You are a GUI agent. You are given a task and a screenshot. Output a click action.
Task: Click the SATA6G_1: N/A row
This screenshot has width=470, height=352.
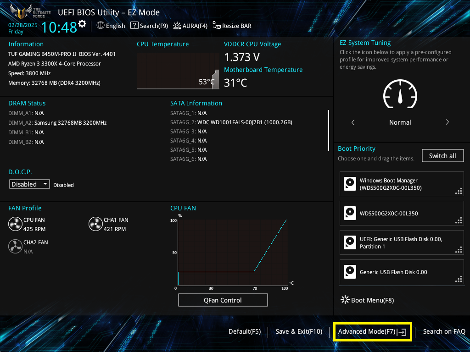[189, 113]
